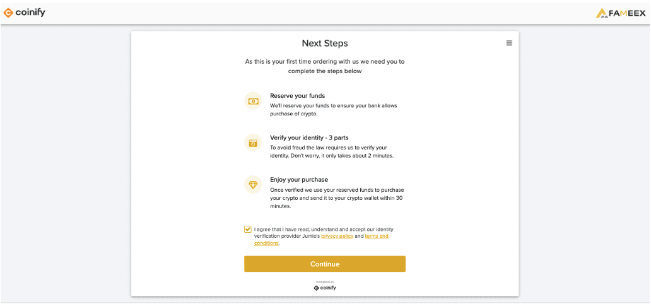Click the Powered By label
The height and width of the screenshot is (304, 651).
[325, 282]
